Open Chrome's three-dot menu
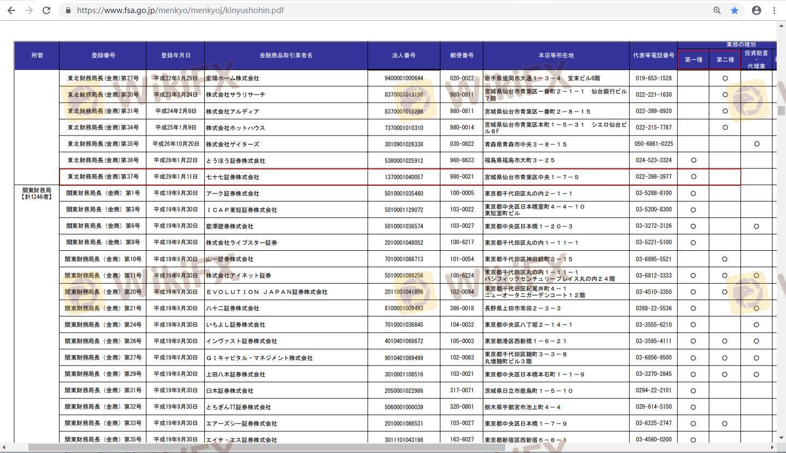 click(x=774, y=10)
